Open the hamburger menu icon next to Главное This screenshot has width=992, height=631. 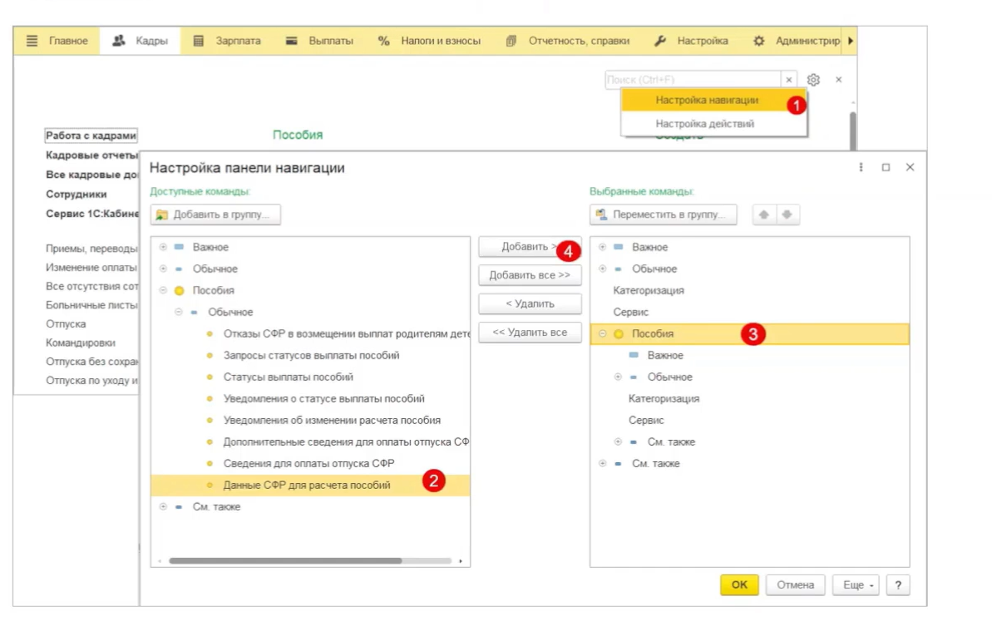(32, 41)
